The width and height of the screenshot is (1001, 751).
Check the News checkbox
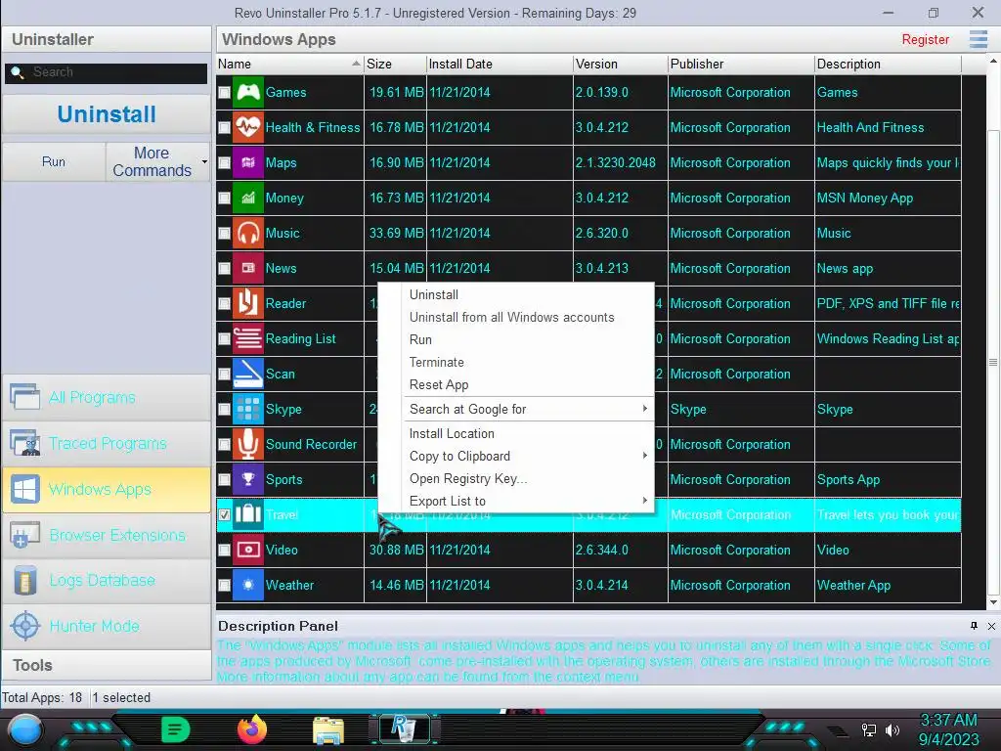click(x=224, y=268)
